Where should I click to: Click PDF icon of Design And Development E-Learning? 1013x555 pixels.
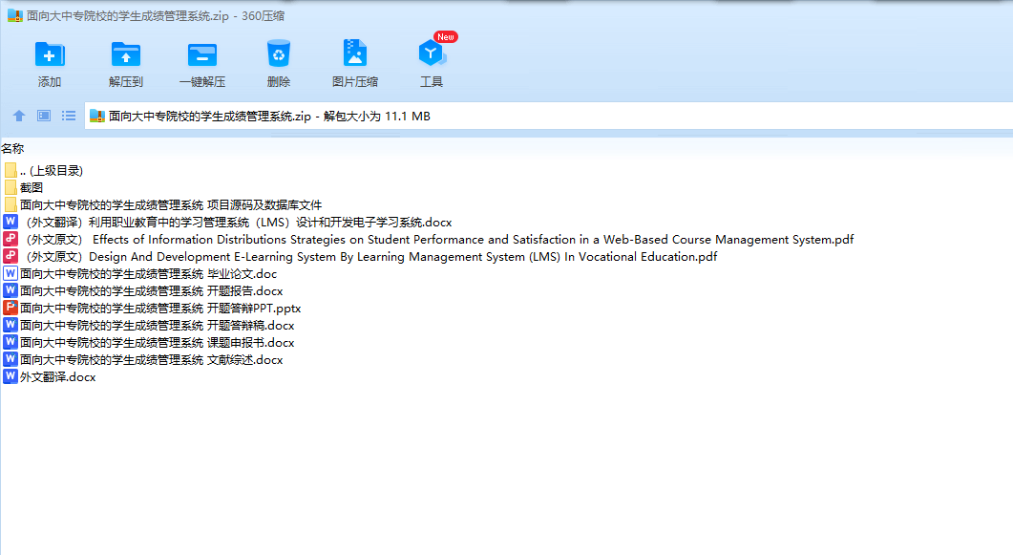(11, 256)
